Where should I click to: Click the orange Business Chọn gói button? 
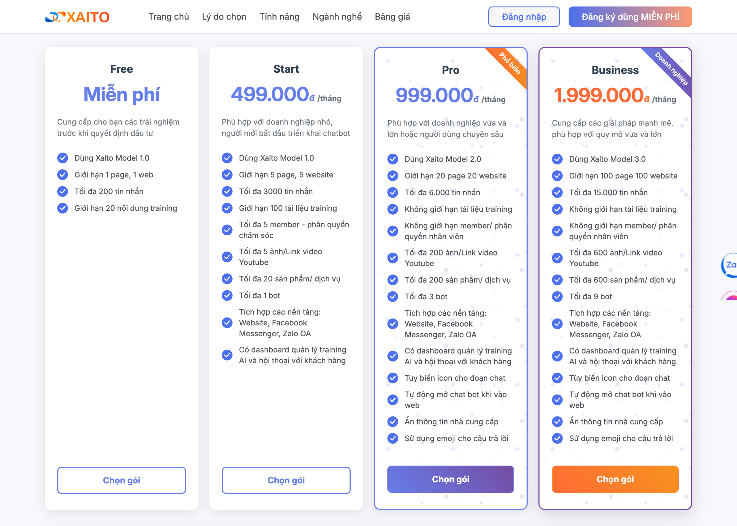[x=615, y=479]
